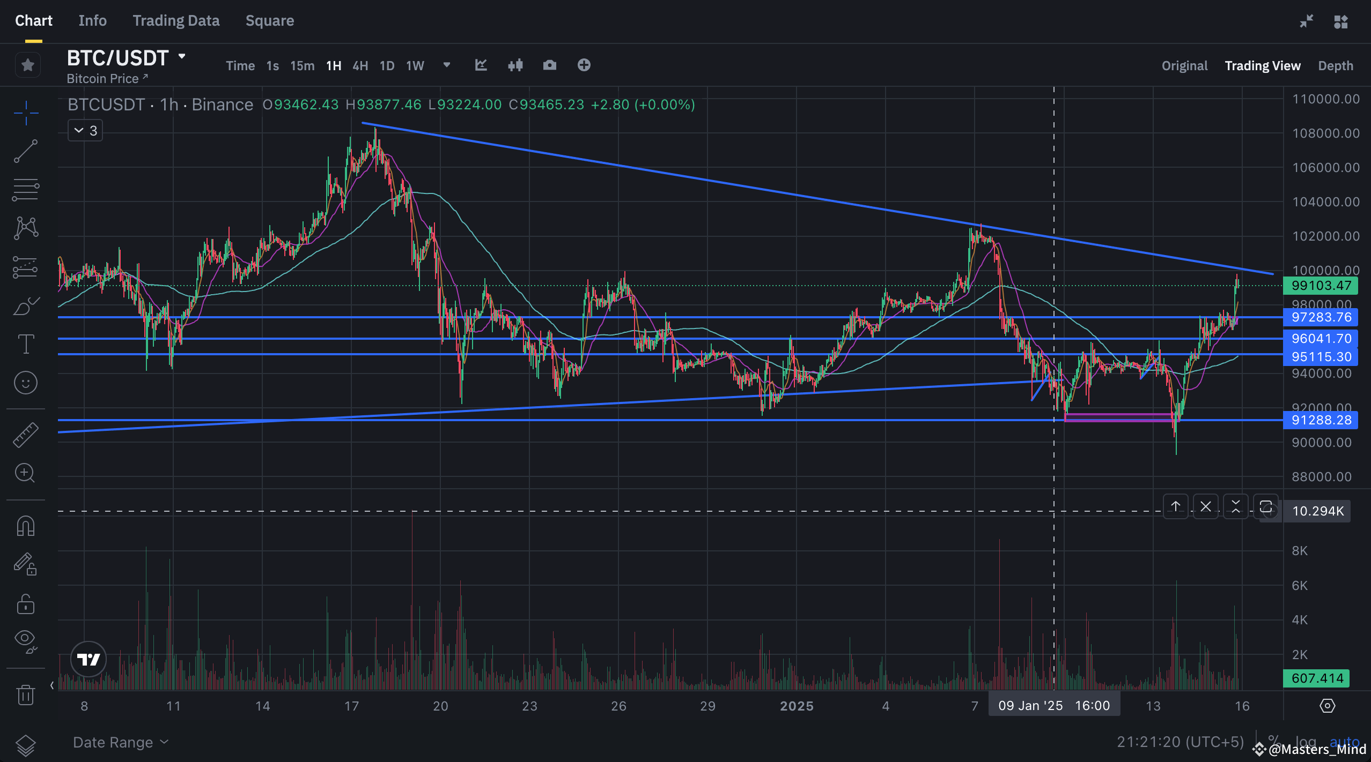Enable the magnet snapping tool
1371x762 pixels.
click(x=25, y=526)
